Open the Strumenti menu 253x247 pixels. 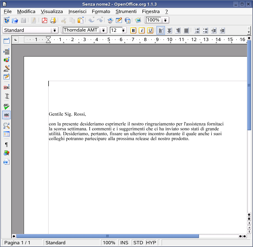(x=126, y=11)
